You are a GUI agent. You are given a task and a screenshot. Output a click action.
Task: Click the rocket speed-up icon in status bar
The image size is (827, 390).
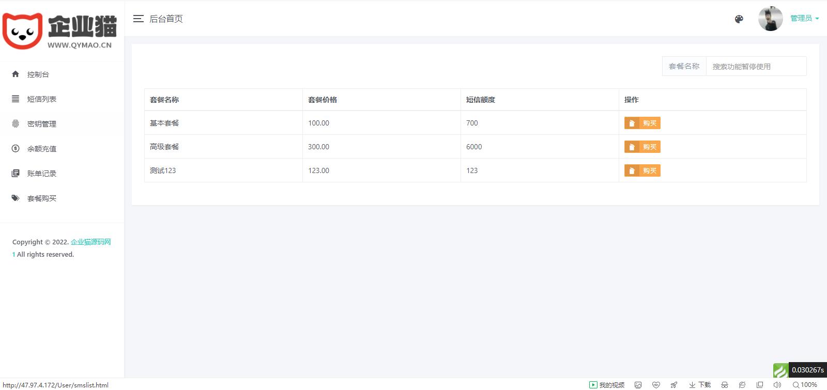674,385
